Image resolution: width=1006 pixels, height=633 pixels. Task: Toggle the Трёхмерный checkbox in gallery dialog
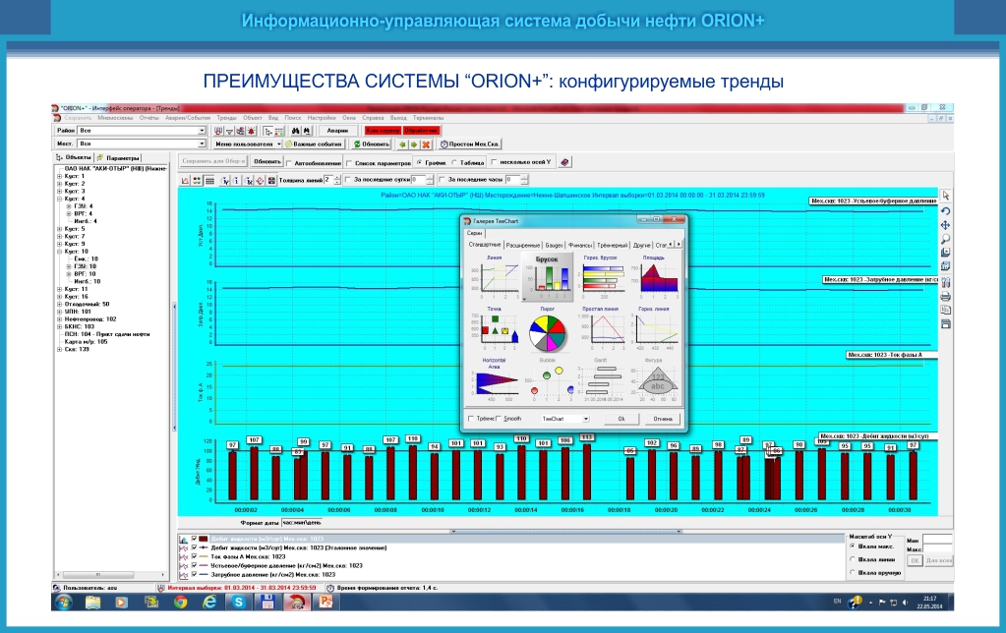coord(471,419)
